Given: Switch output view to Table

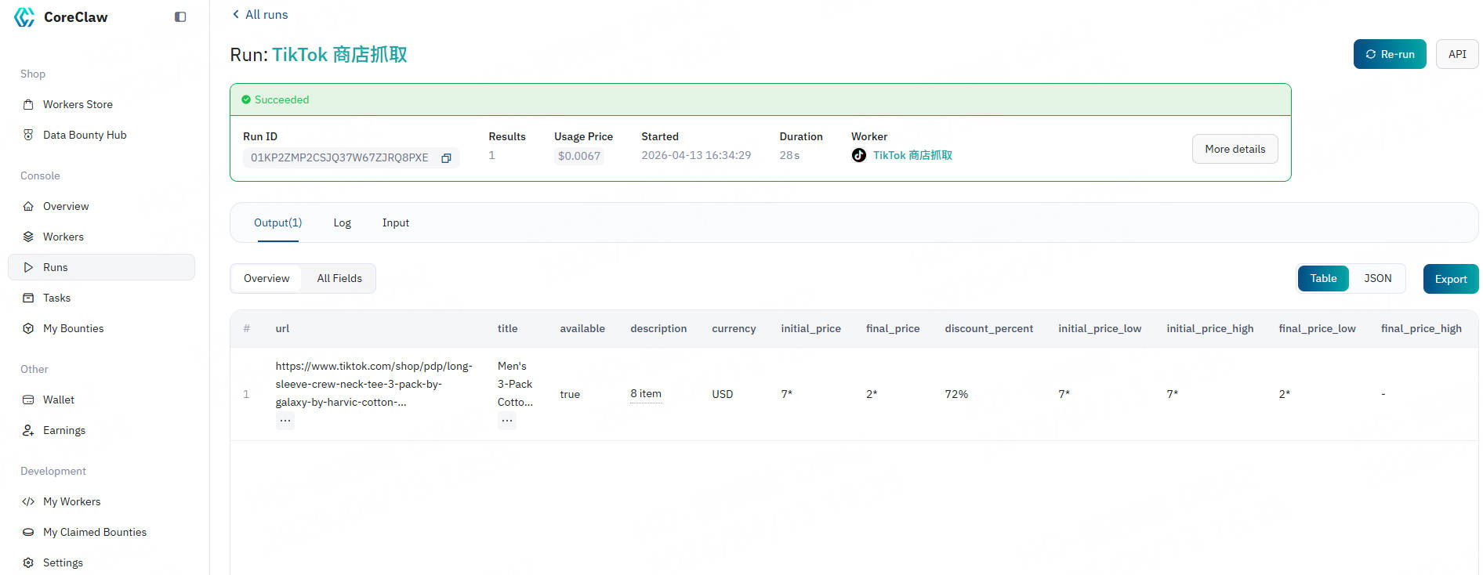Looking at the screenshot, I should pyautogui.click(x=1323, y=278).
